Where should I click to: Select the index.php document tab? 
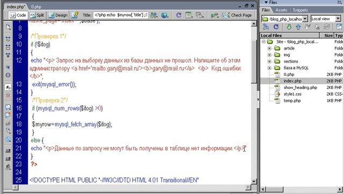click(x=16, y=7)
